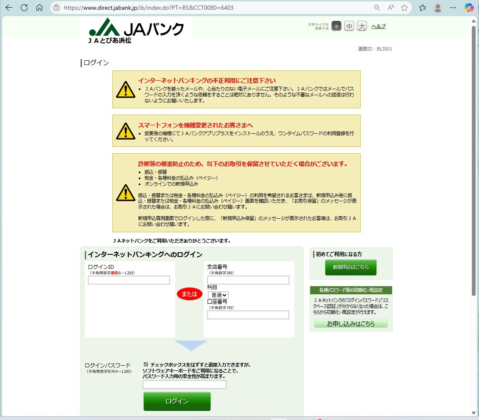
Task: Click the JAバンク logo
Action: coord(136,28)
